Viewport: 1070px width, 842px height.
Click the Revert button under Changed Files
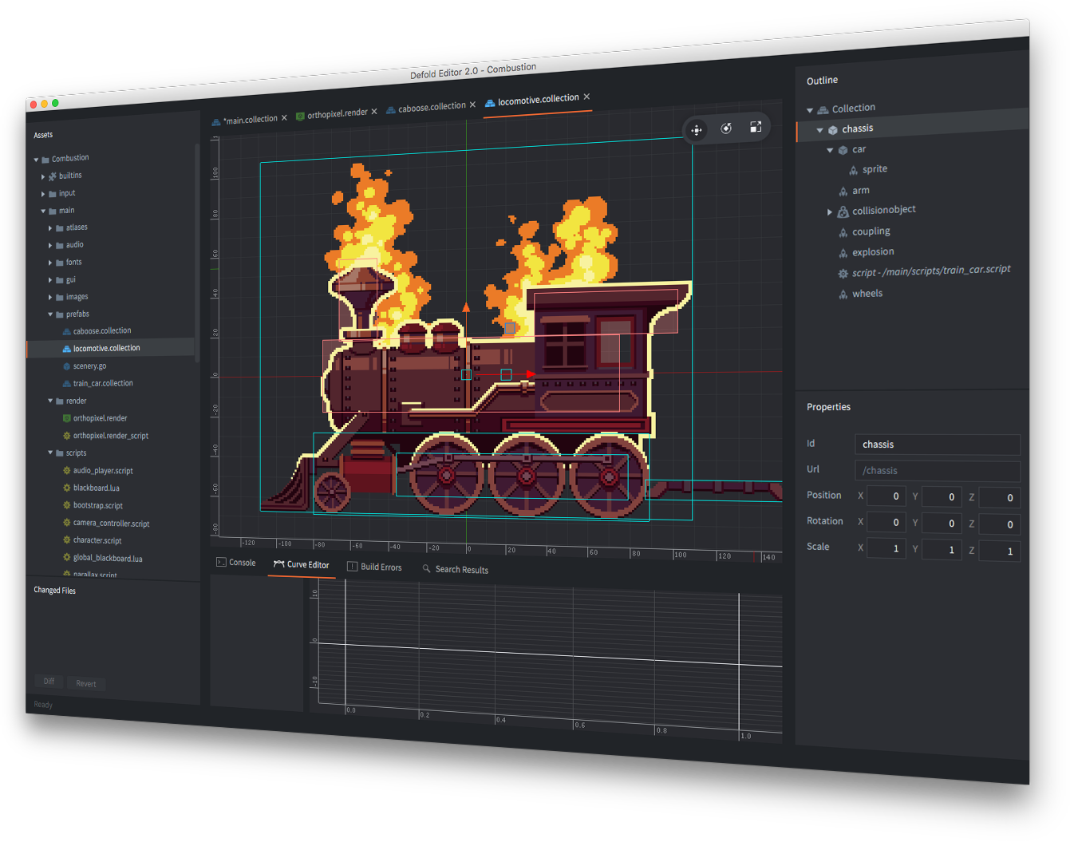(85, 683)
